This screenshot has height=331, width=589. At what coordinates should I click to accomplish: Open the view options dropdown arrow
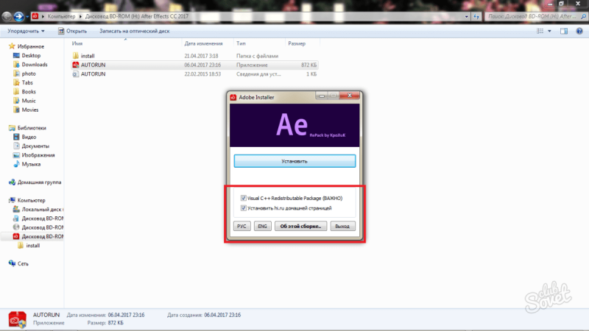tap(549, 31)
